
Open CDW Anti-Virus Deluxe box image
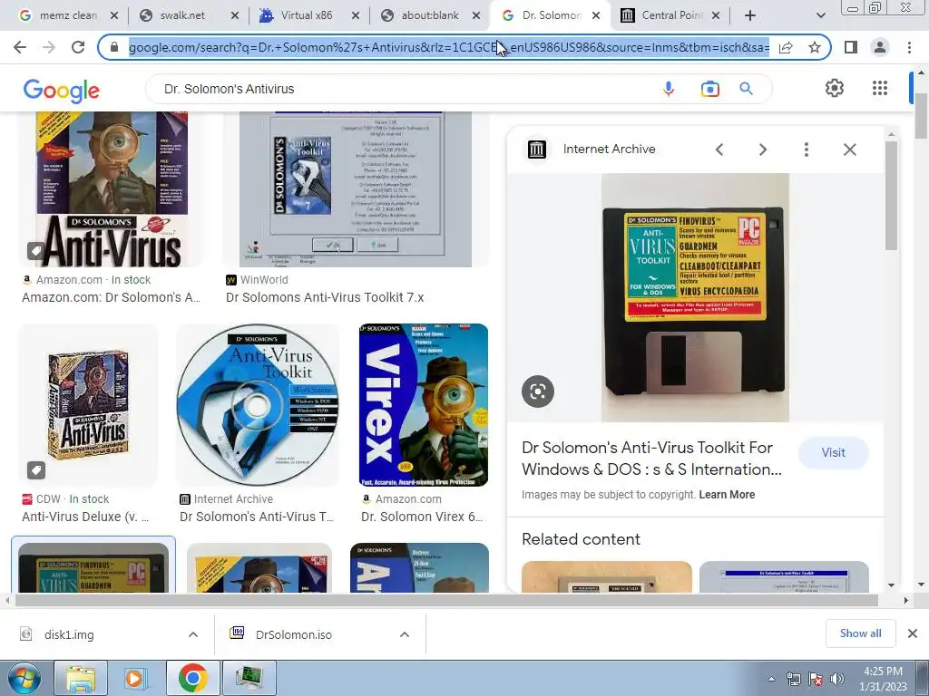pos(88,405)
